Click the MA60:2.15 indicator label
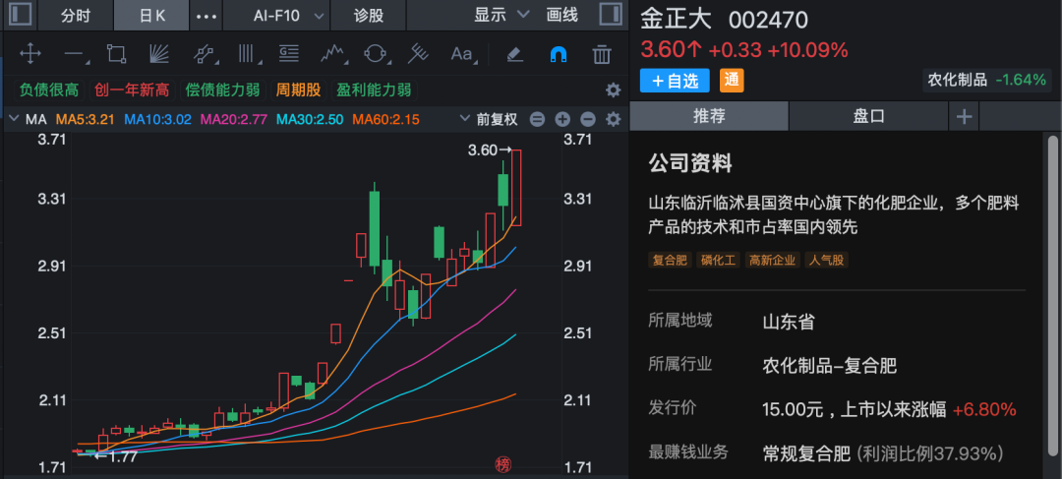The image size is (1062, 479). coord(385,120)
